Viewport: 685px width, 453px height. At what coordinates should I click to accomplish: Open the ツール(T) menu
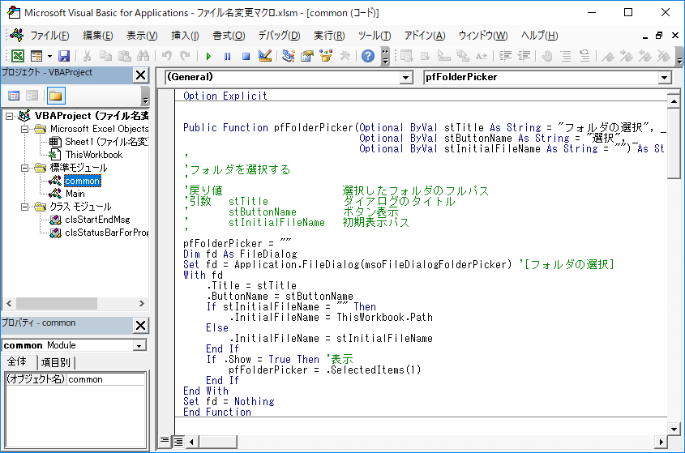pos(375,36)
